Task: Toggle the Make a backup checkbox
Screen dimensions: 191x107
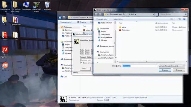Action: [x=81, y=63]
